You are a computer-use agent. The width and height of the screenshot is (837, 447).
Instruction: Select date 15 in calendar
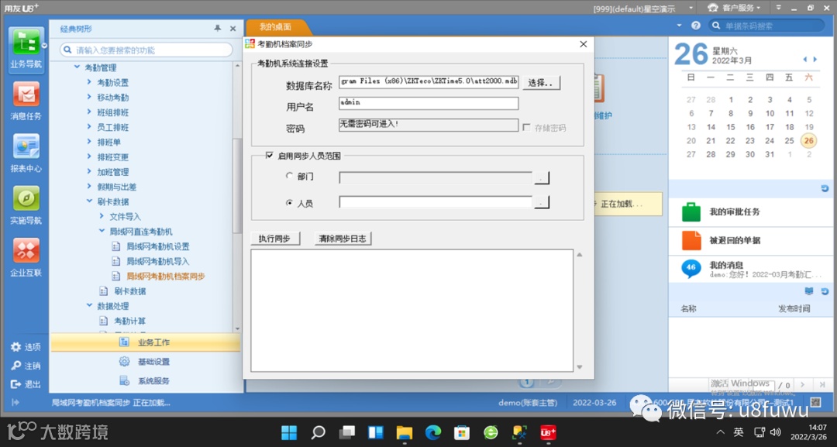coord(730,127)
